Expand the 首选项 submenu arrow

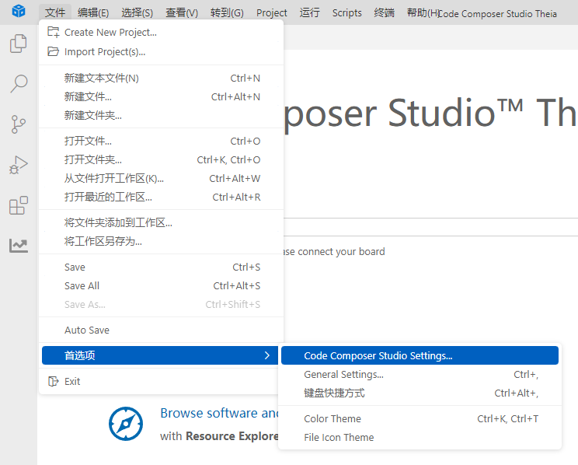(266, 355)
